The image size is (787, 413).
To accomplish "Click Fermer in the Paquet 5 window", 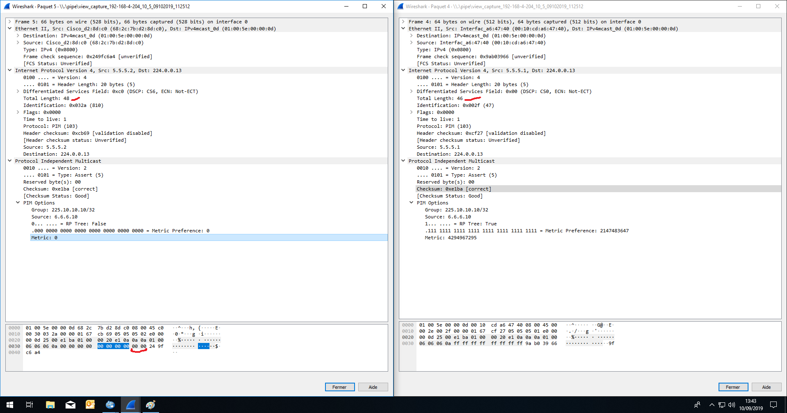I will (340, 387).
